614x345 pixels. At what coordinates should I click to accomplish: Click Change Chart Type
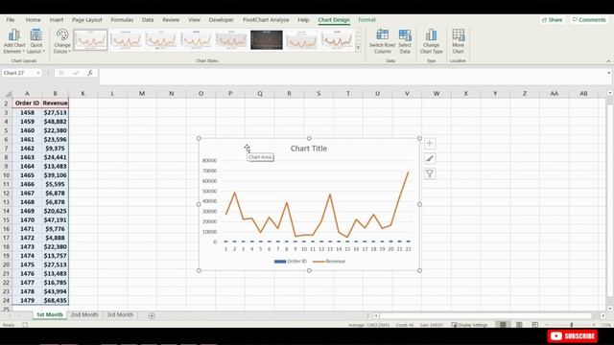pyautogui.click(x=431, y=41)
